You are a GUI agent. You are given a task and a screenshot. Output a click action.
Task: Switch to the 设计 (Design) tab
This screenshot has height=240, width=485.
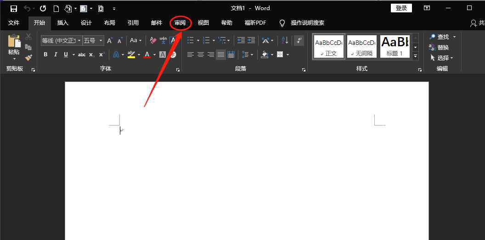click(86, 23)
